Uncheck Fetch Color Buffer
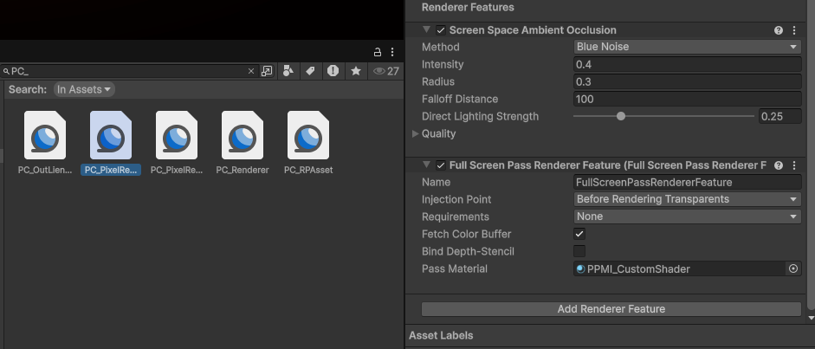The height and width of the screenshot is (349, 815). (579, 234)
